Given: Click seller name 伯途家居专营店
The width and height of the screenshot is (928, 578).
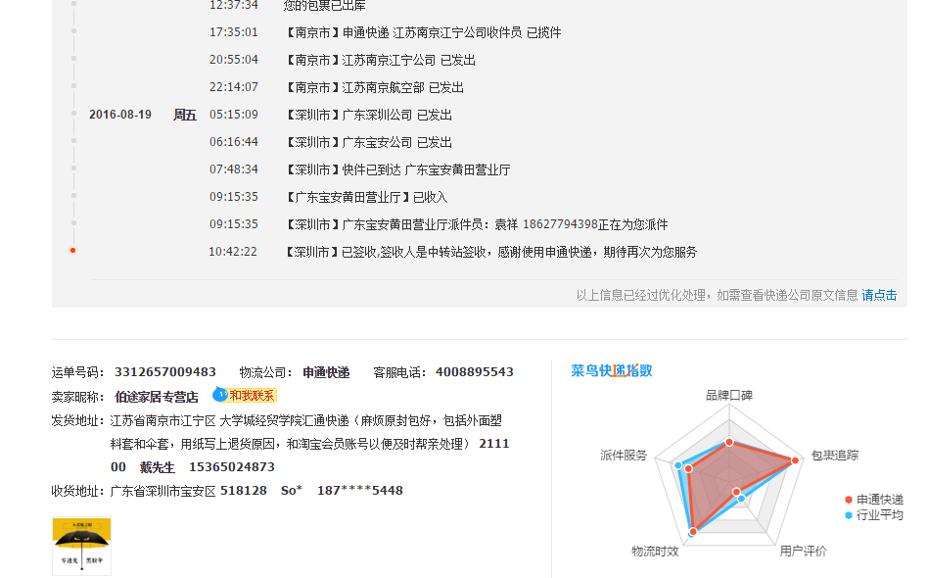Looking at the screenshot, I should [x=157, y=397].
